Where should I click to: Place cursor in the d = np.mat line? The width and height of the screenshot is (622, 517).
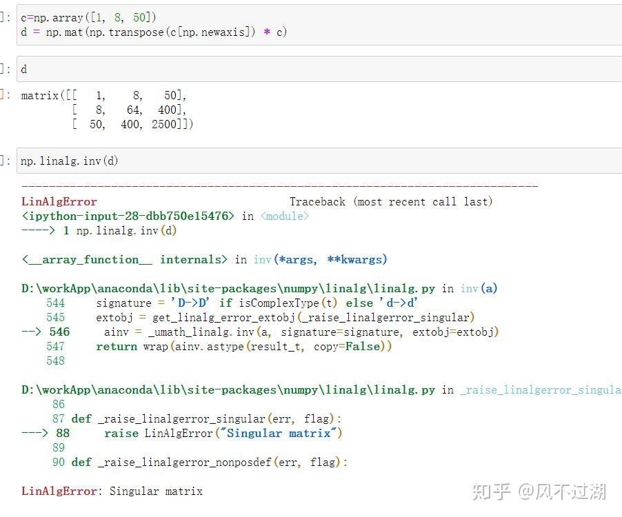pyautogui.click(x=154, y=32)
